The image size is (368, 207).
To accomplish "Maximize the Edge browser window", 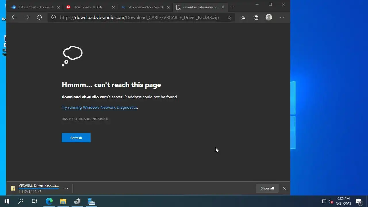I will 270,4.
